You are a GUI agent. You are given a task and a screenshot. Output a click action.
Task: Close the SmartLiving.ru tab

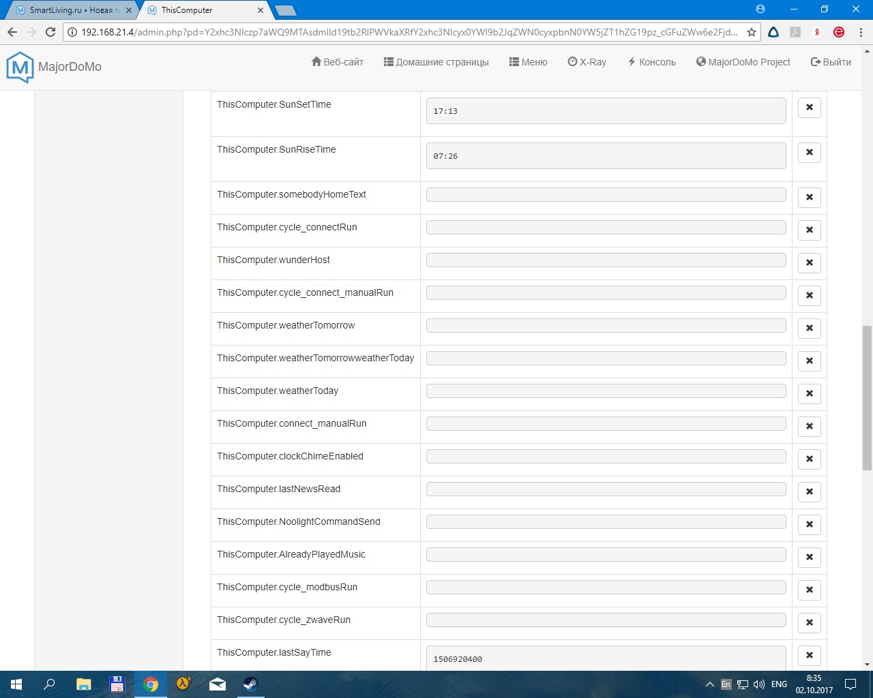(x=129, y=10)
